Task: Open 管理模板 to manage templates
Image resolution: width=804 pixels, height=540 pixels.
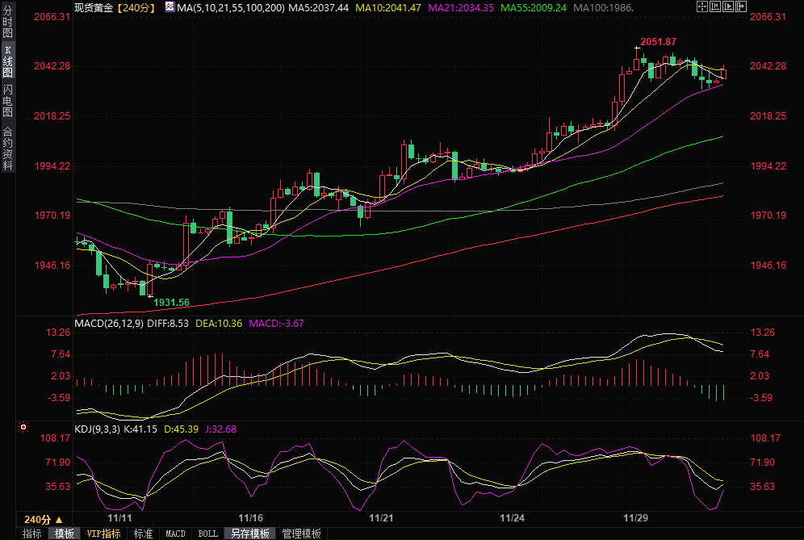Action: 300,534
